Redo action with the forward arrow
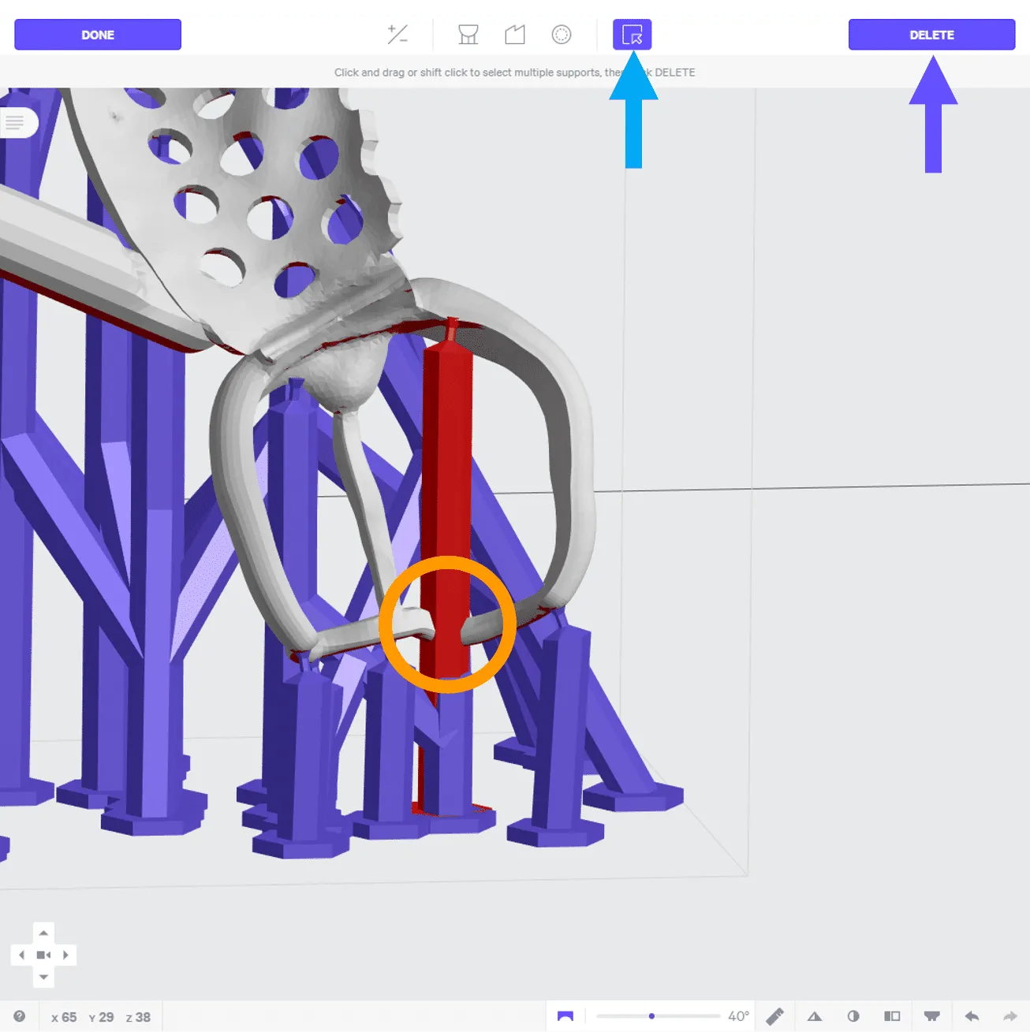Screen dimensions: 1030x1032 (1009, 1016)
